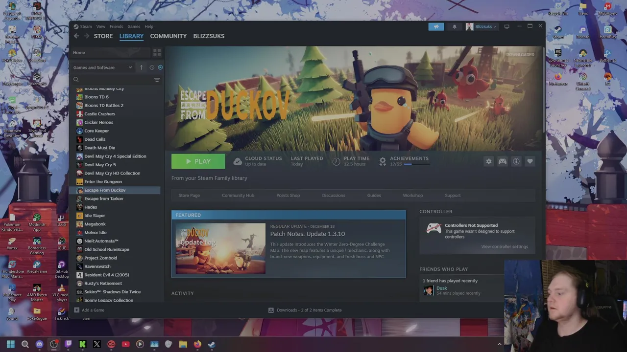The height and width of the screenshot is (352, 627).
Task: Open Patch Notes: Update 1.3.10 headline
Action: 308,234
